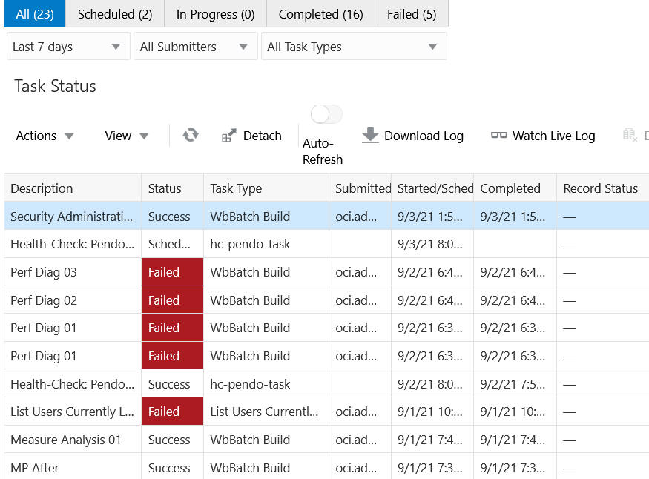Image resolution: width=649 pixels, height=479 pixels.
Task: Click the greyed-out icon after Watch Live Log
Action: [630, 135]
